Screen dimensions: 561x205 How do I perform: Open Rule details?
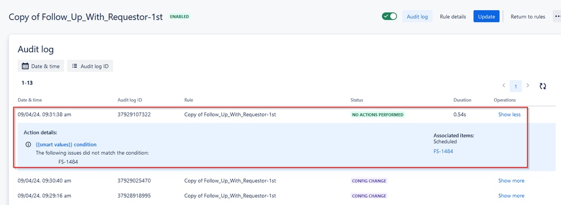click(x=453, y=16)
